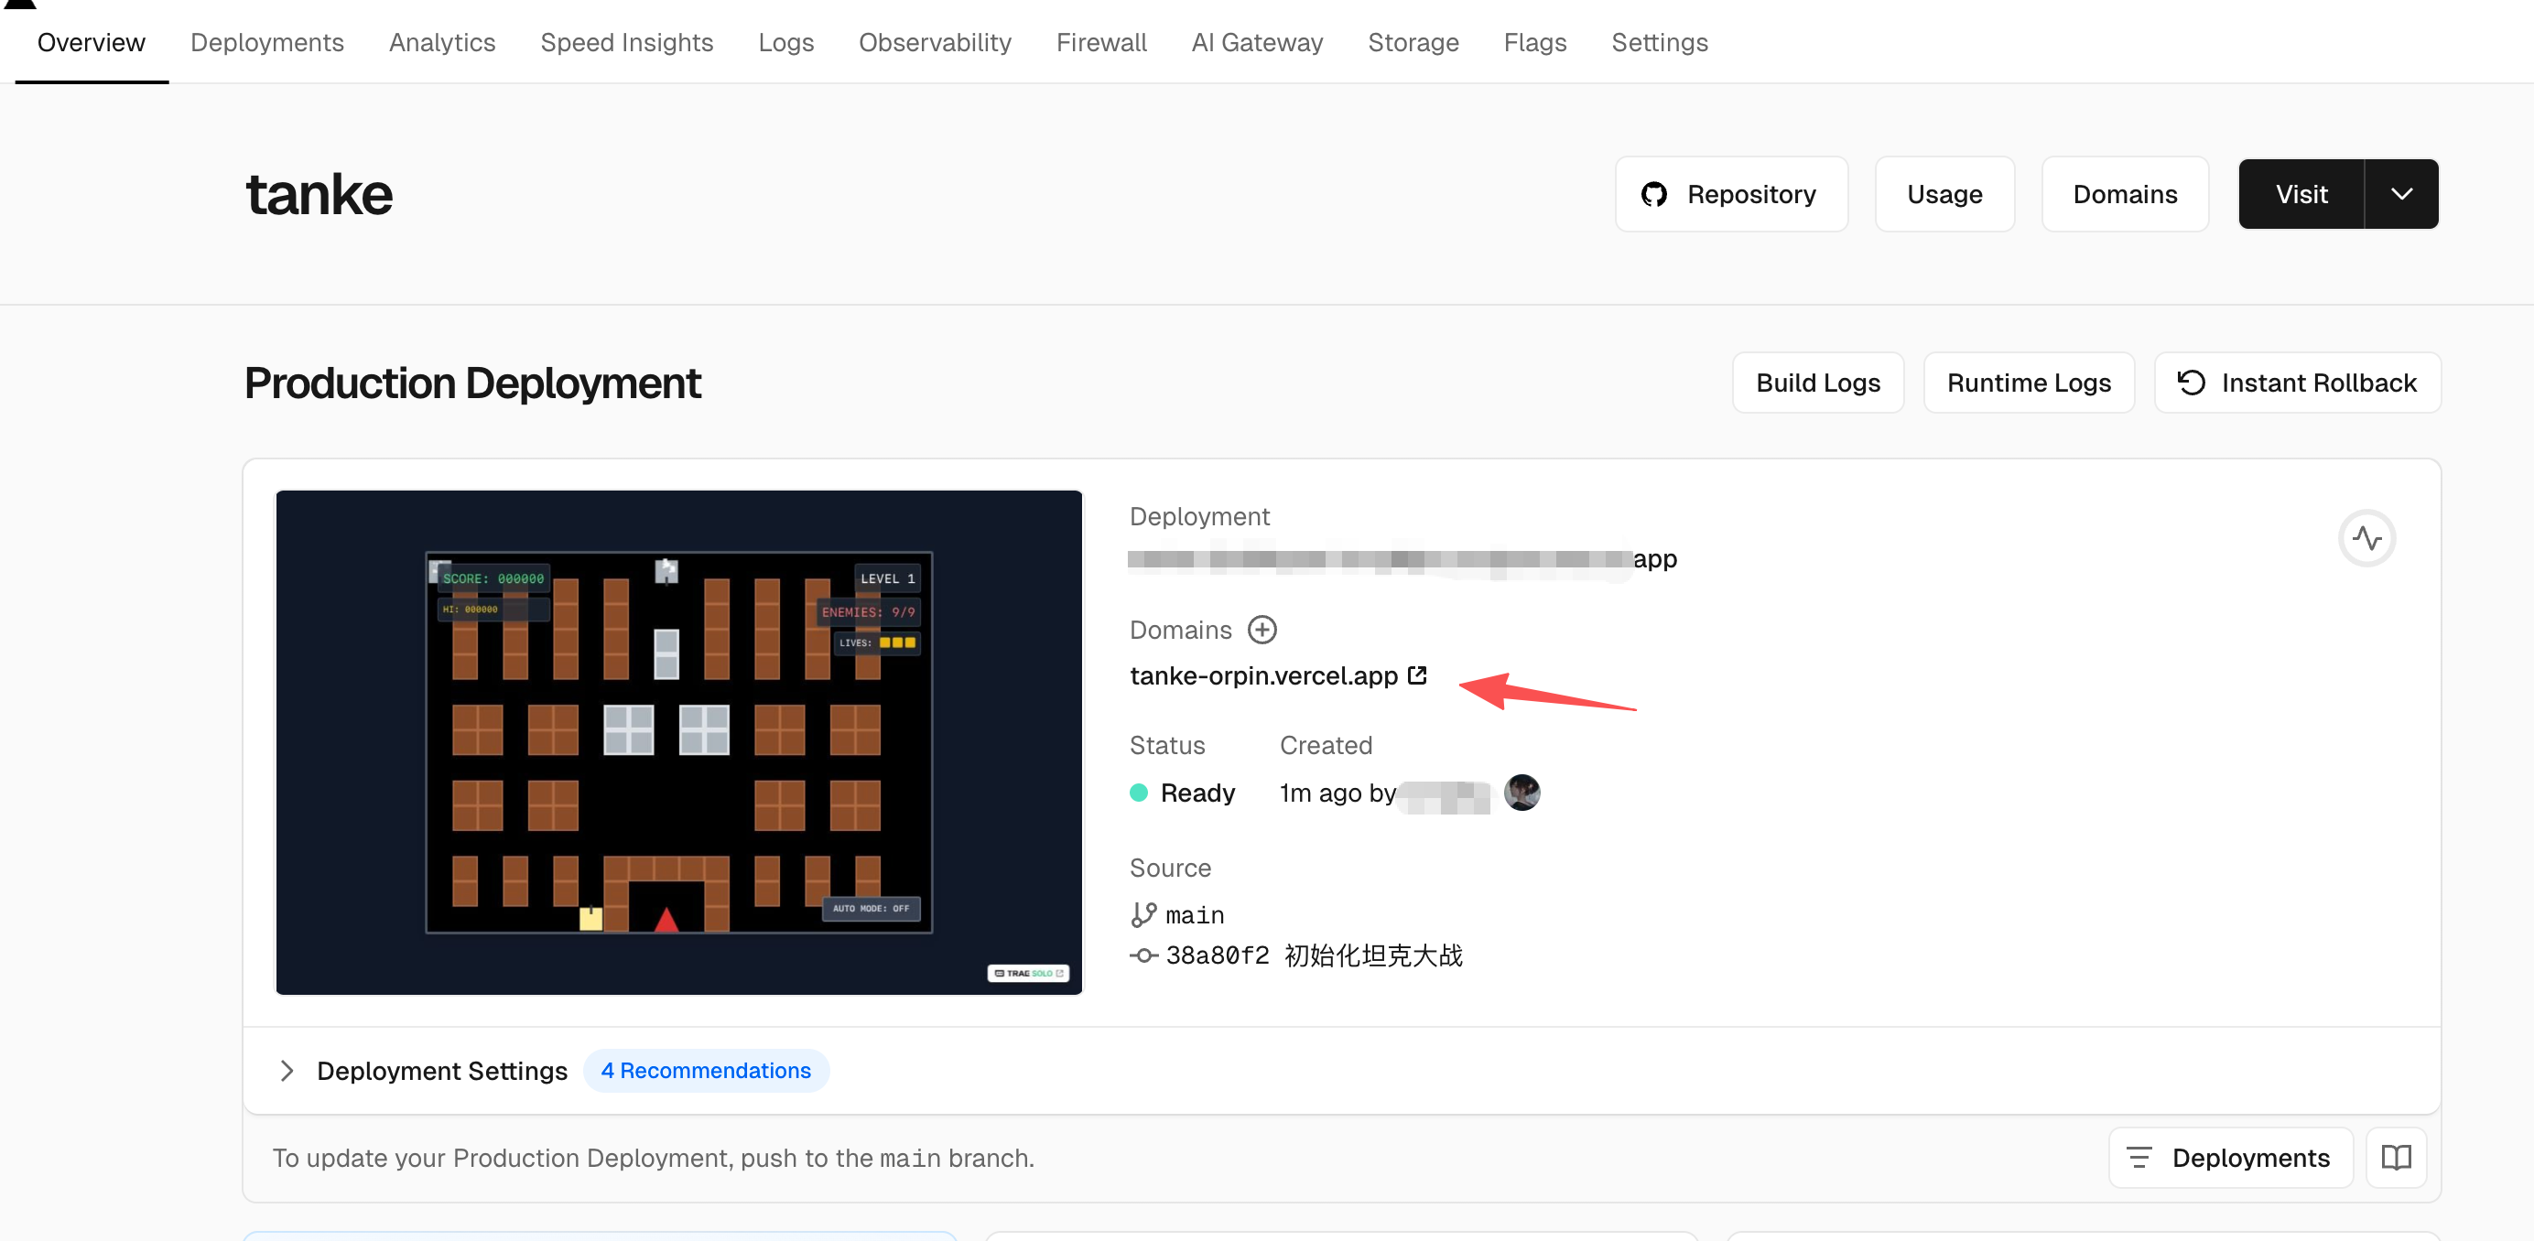This screenshot has width=2534, height=1241.
Task: Click the tanke game preview thumbnail
Action: (x=678, y=742)
